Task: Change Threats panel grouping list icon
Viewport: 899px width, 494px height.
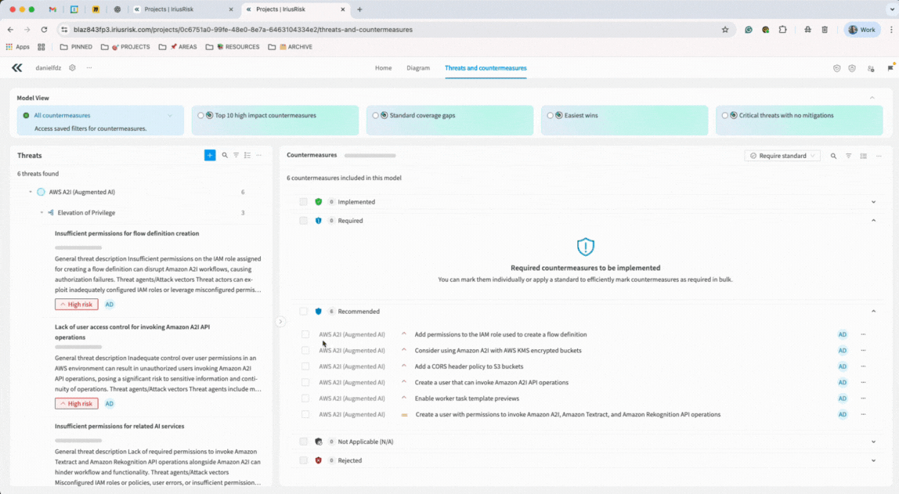Action: click(247, 155)
